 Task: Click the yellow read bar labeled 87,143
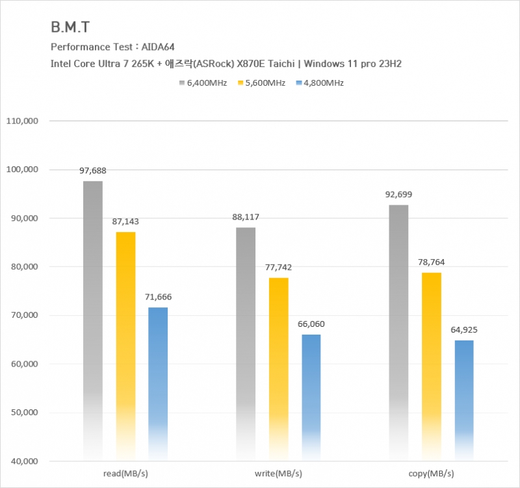point(125,346)
